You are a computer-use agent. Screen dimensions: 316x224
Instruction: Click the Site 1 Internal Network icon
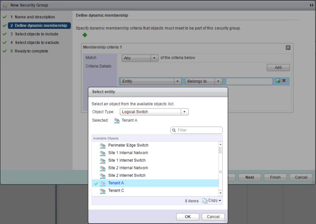(x=103, y=153)
